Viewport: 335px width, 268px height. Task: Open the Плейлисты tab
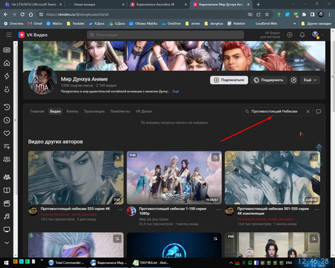pos(120,111)
